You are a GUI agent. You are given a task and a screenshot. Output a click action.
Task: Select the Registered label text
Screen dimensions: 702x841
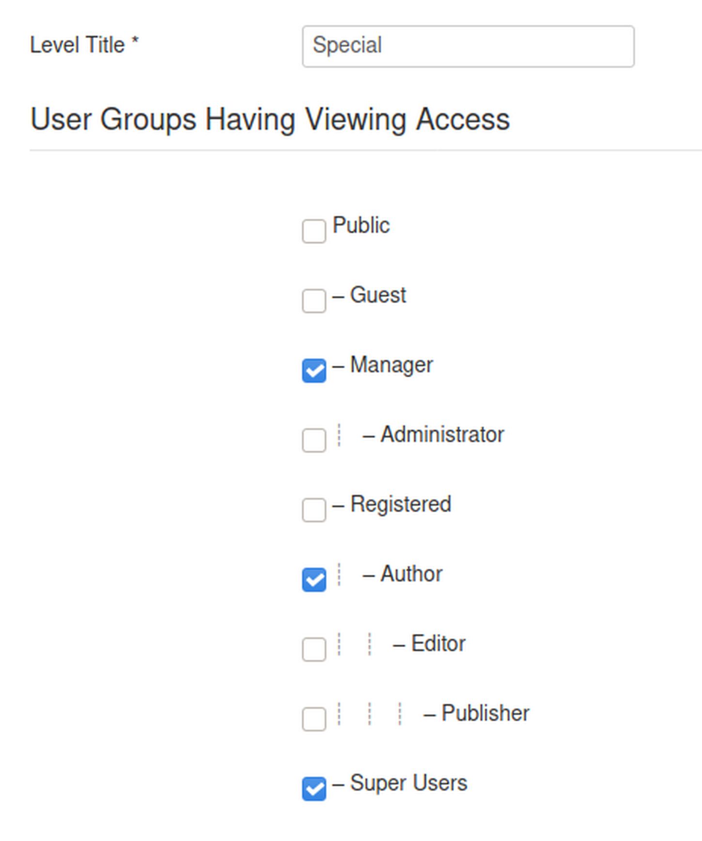[400, 504]
